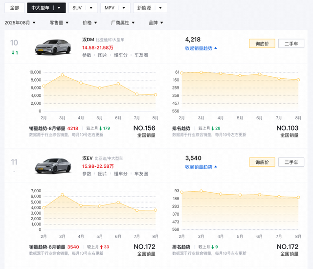Screen dimensions: 313x269
Task: Open the 懂车分 link under 汉DM
Action: pyautogui.click(x=121, y=55)
